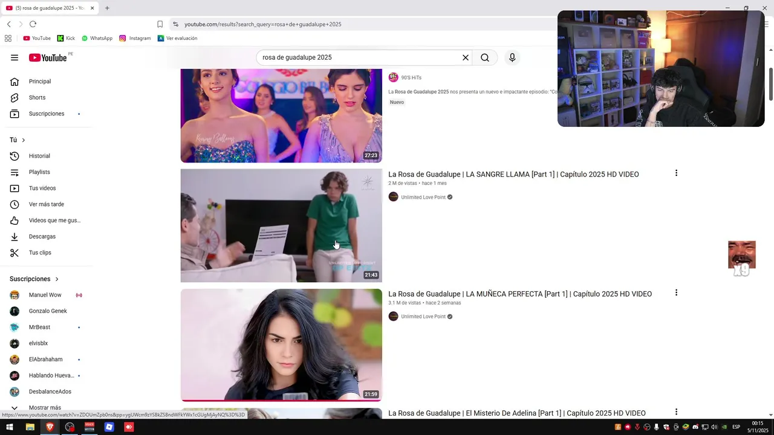The width and height of the screenshot is (774, 435).
Task: Click taskbar volume speaker icon
Action: point(714,427)
